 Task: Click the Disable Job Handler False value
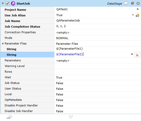[59, 111]
